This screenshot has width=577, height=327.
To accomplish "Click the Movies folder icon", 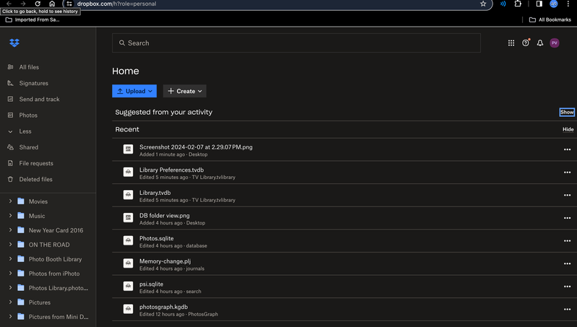I will pyautogui.click(x=21, y=201).
